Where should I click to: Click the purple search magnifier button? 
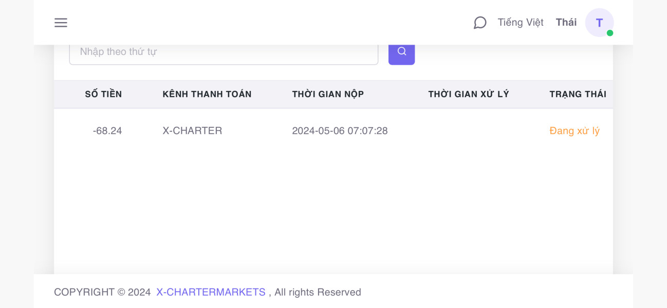401,52
